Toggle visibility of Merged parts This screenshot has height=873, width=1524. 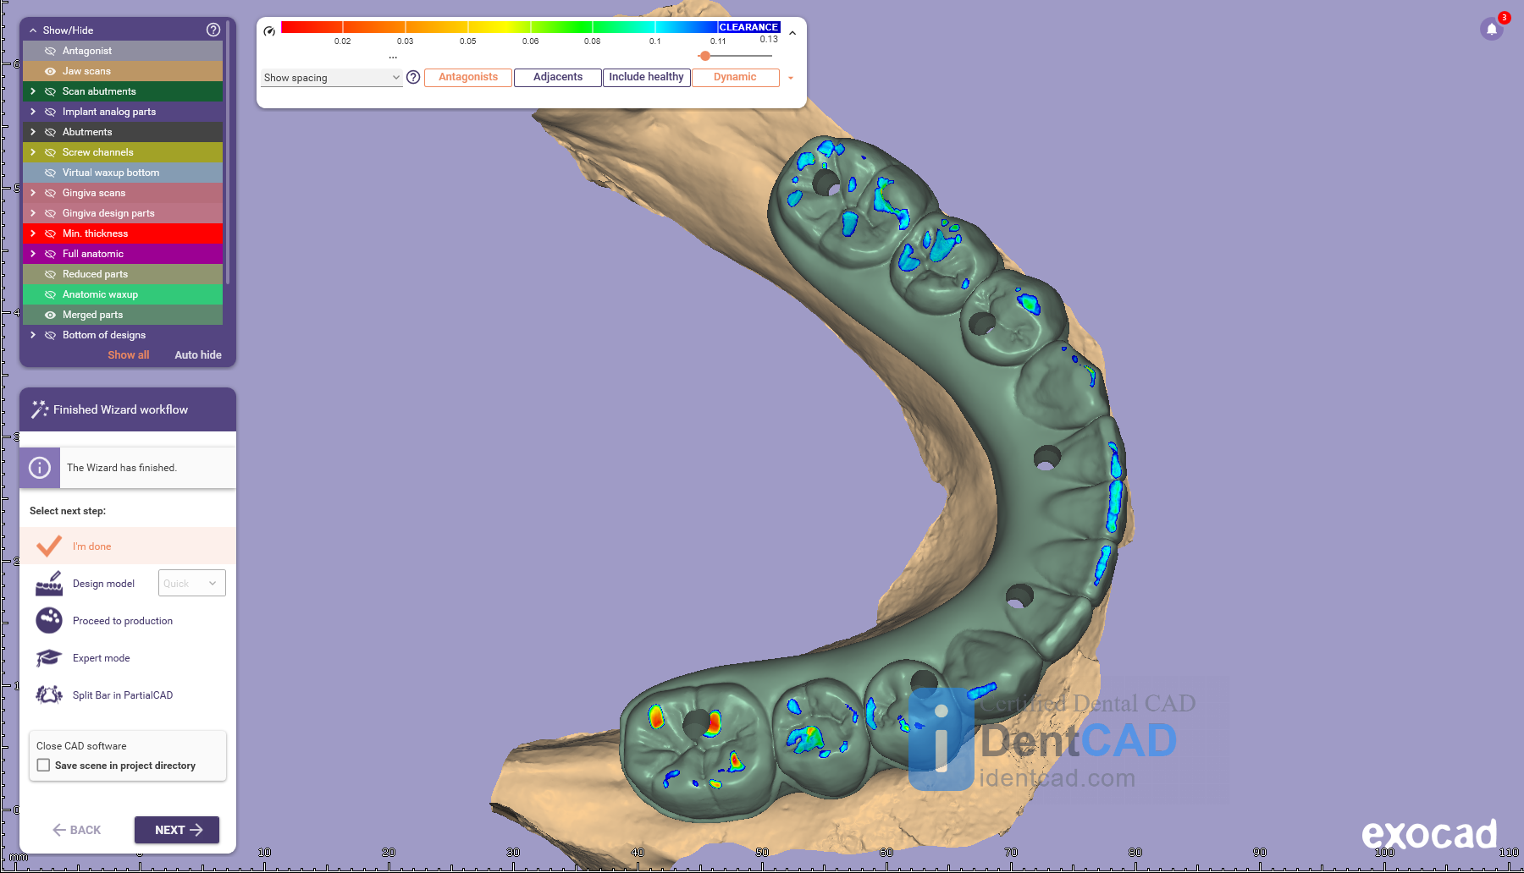point(50,315)
